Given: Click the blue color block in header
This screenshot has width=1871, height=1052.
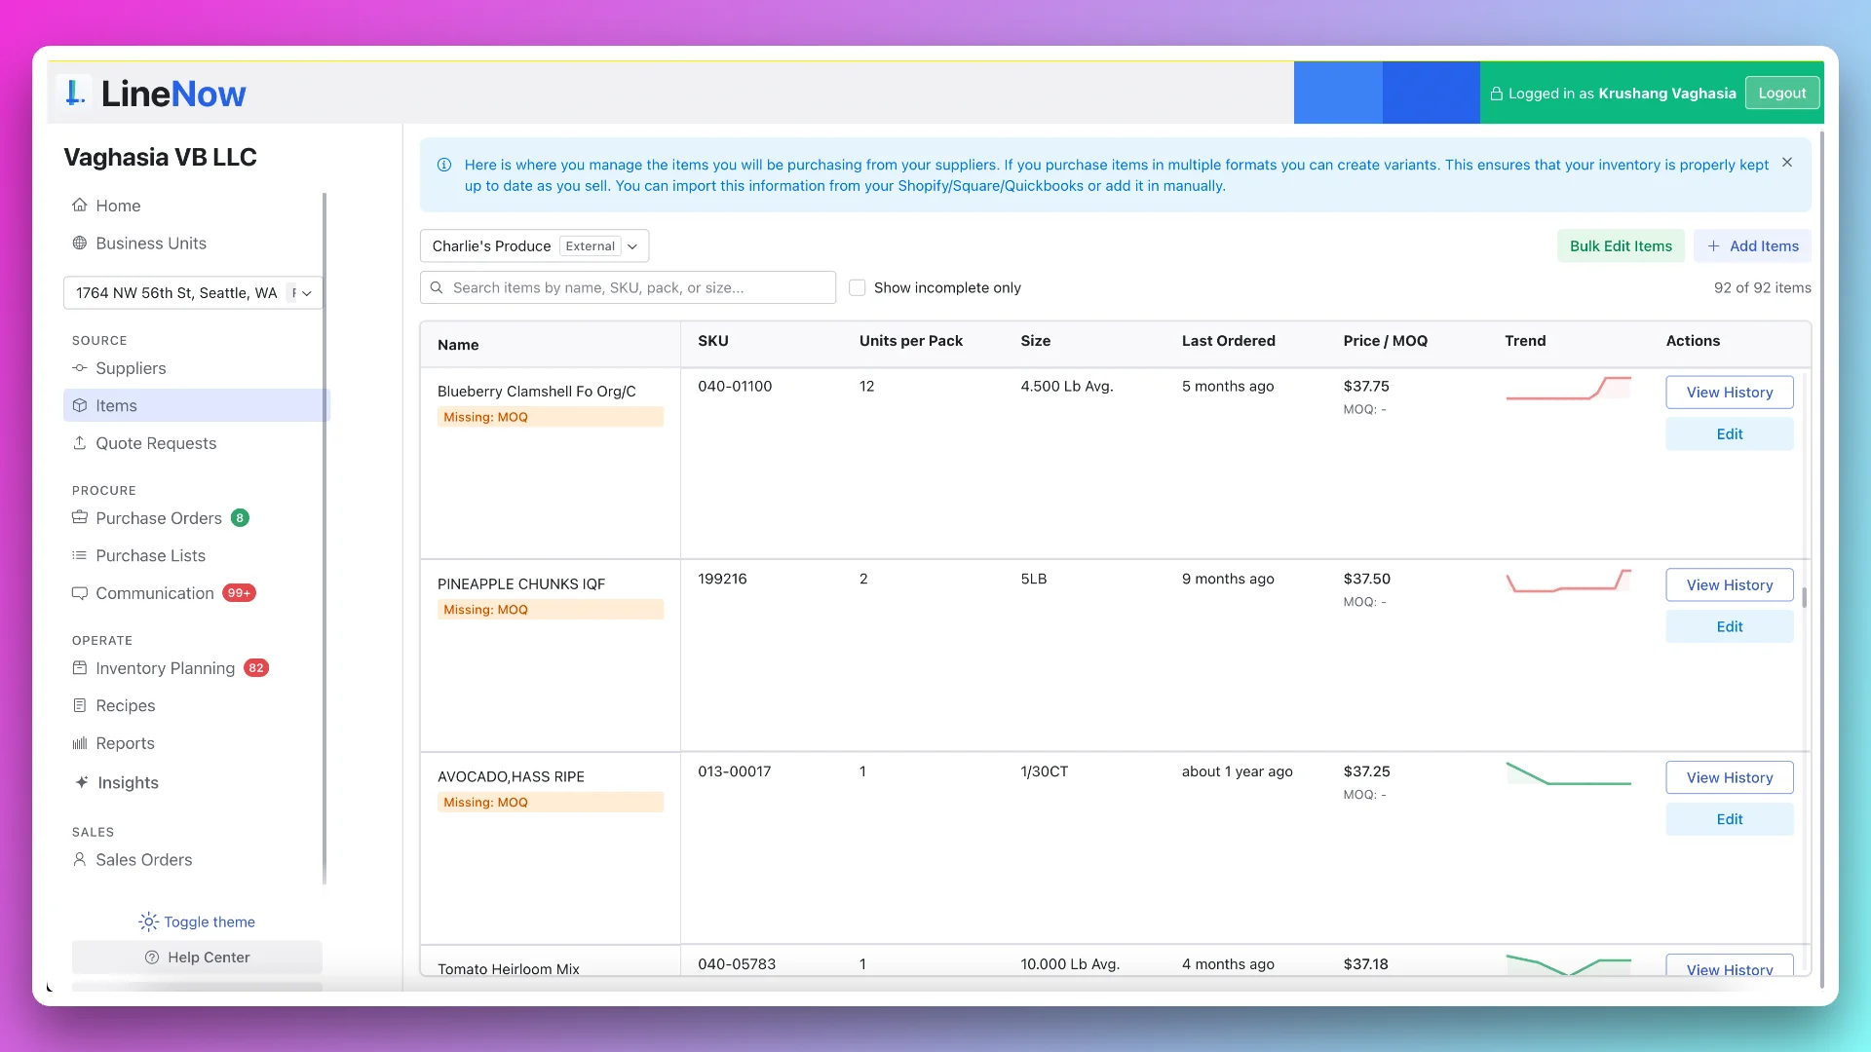Looking at the screenshot, I should click(x=1337, y=94).
